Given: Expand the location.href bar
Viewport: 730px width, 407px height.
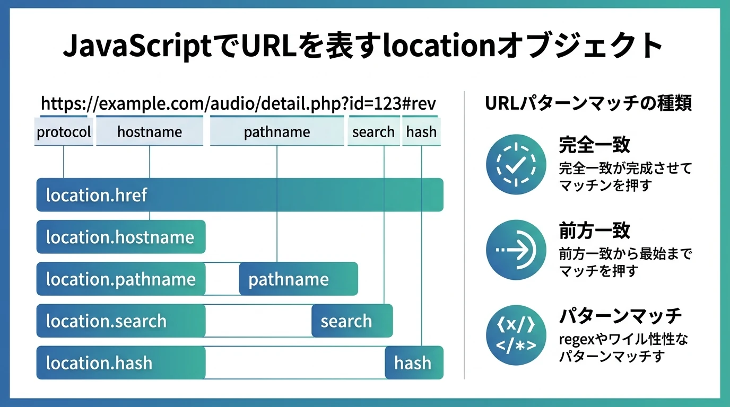Looking at the screenshot, I should coord(239,195).
